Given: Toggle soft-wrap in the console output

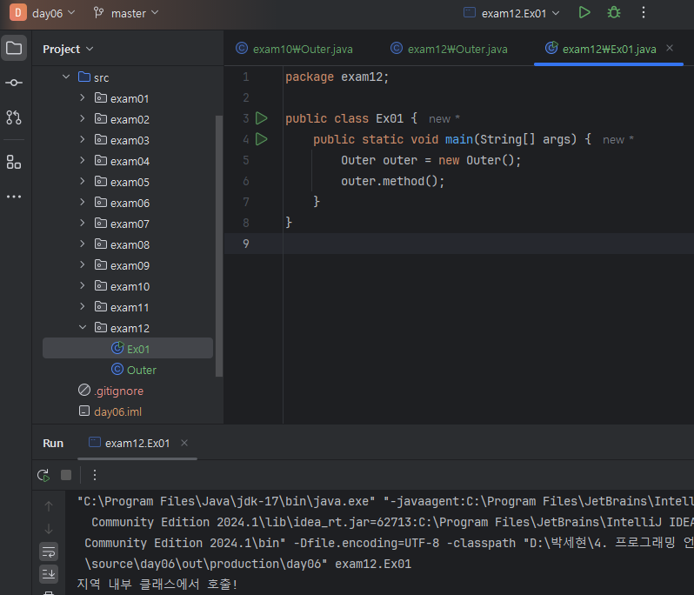Looking at the screenshot, I should tap(49, 552).
